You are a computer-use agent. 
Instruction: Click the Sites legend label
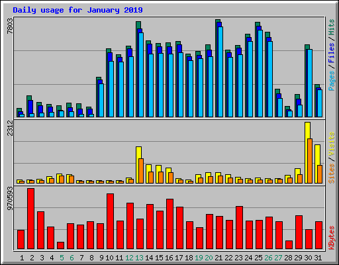click(x=332, y=174)
